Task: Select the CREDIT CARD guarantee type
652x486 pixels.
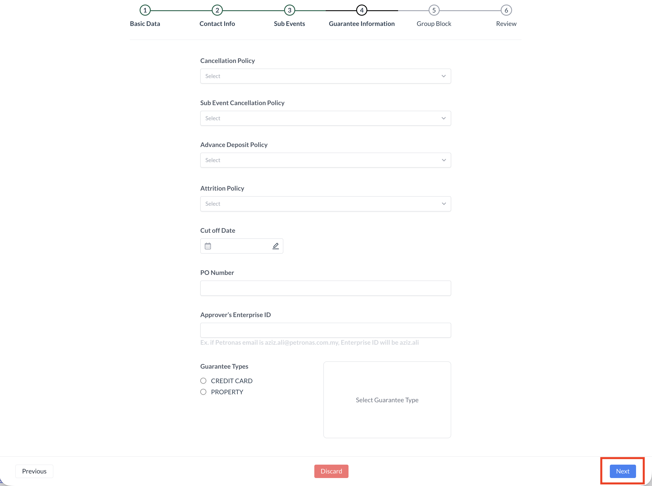Action: (x=203, y=381)
